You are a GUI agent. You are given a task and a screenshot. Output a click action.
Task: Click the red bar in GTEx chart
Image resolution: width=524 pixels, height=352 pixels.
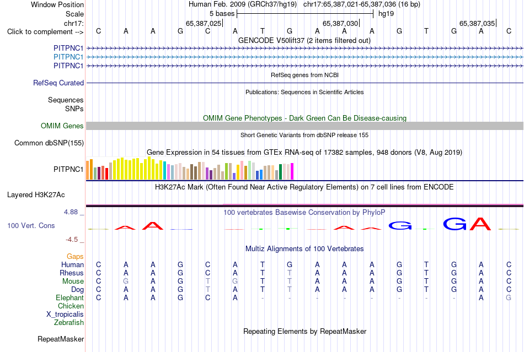(x=106, y=174)
